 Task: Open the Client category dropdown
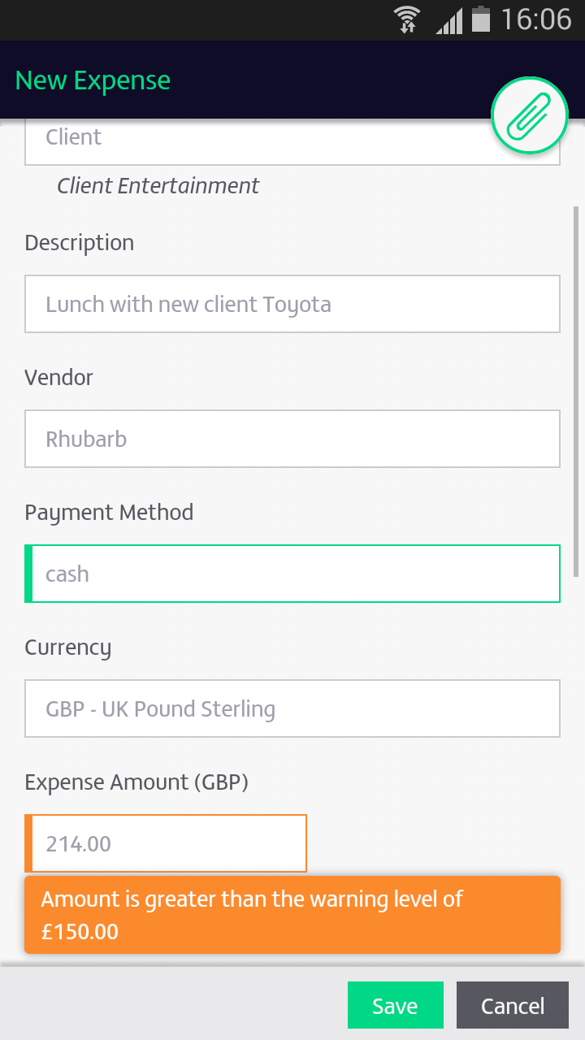[292, 141]
